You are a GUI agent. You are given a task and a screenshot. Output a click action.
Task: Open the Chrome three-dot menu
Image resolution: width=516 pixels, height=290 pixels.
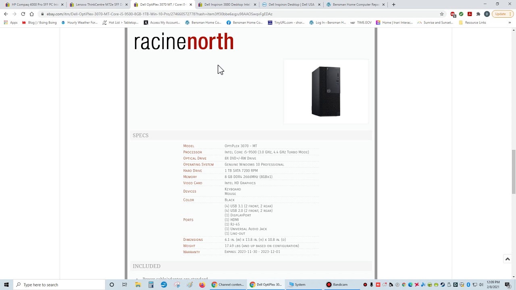pos(511,14)
